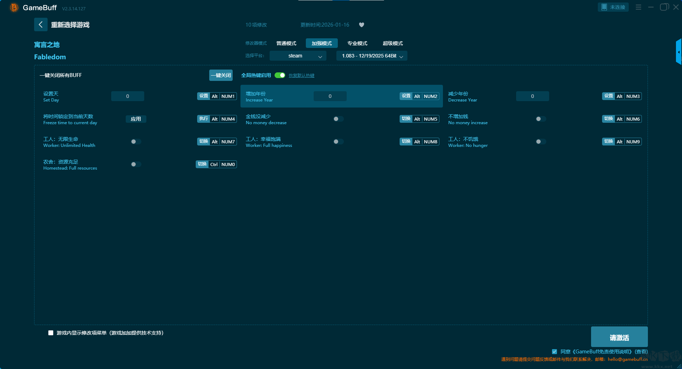
Task: Select the 普通模式 tab
Action: pos(286,43)
